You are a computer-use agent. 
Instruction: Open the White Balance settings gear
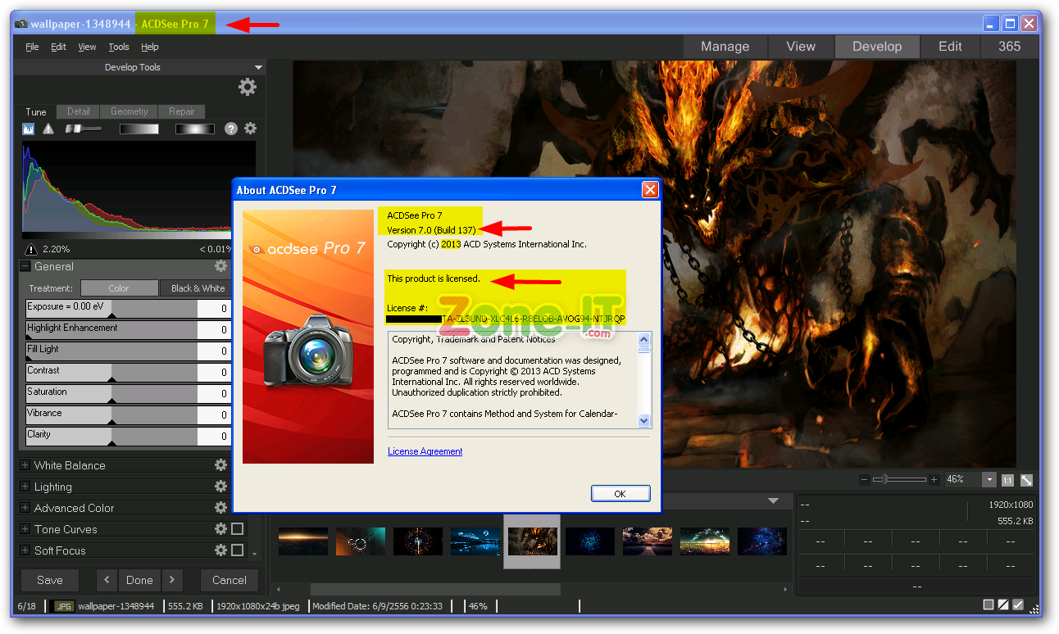[x=220, y=465]
